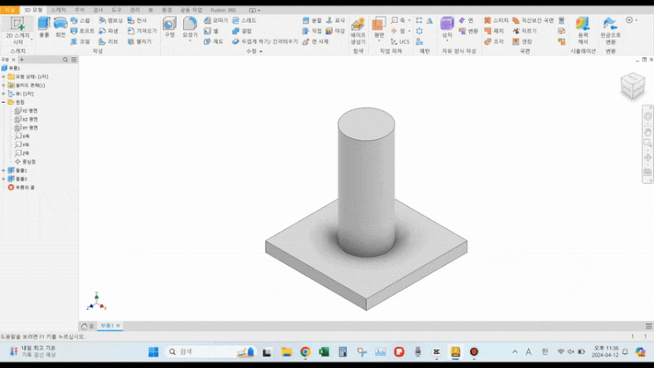Expand the View (뷰) node
654x368 pixels.
click(4, 94)
